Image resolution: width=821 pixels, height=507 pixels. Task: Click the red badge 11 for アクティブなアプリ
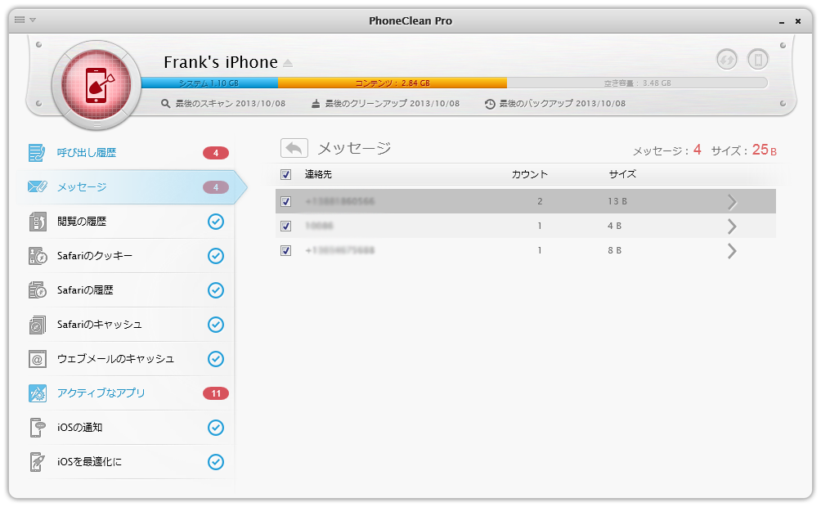tap(216, 393)
